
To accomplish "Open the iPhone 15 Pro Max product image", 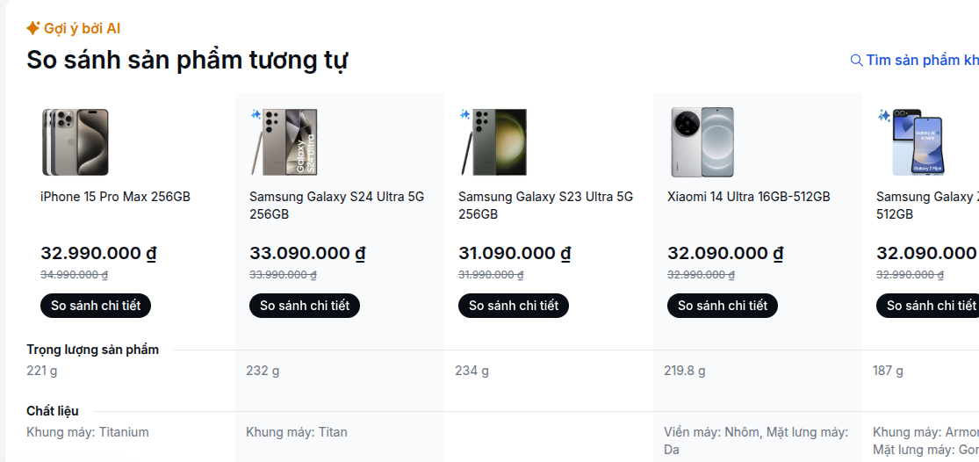I will coord(75,142).
